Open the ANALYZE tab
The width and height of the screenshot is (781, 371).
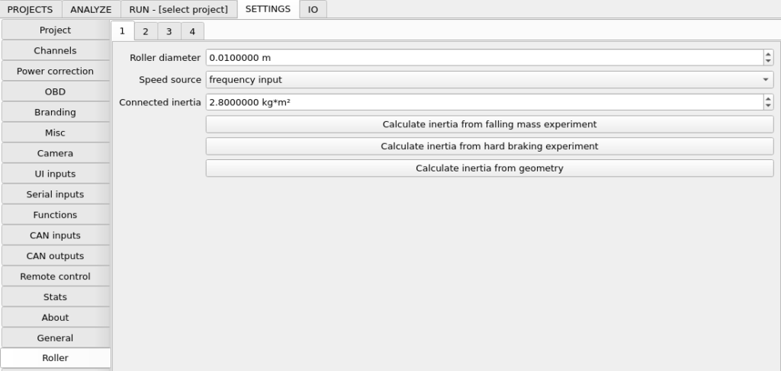pos(91,9)
